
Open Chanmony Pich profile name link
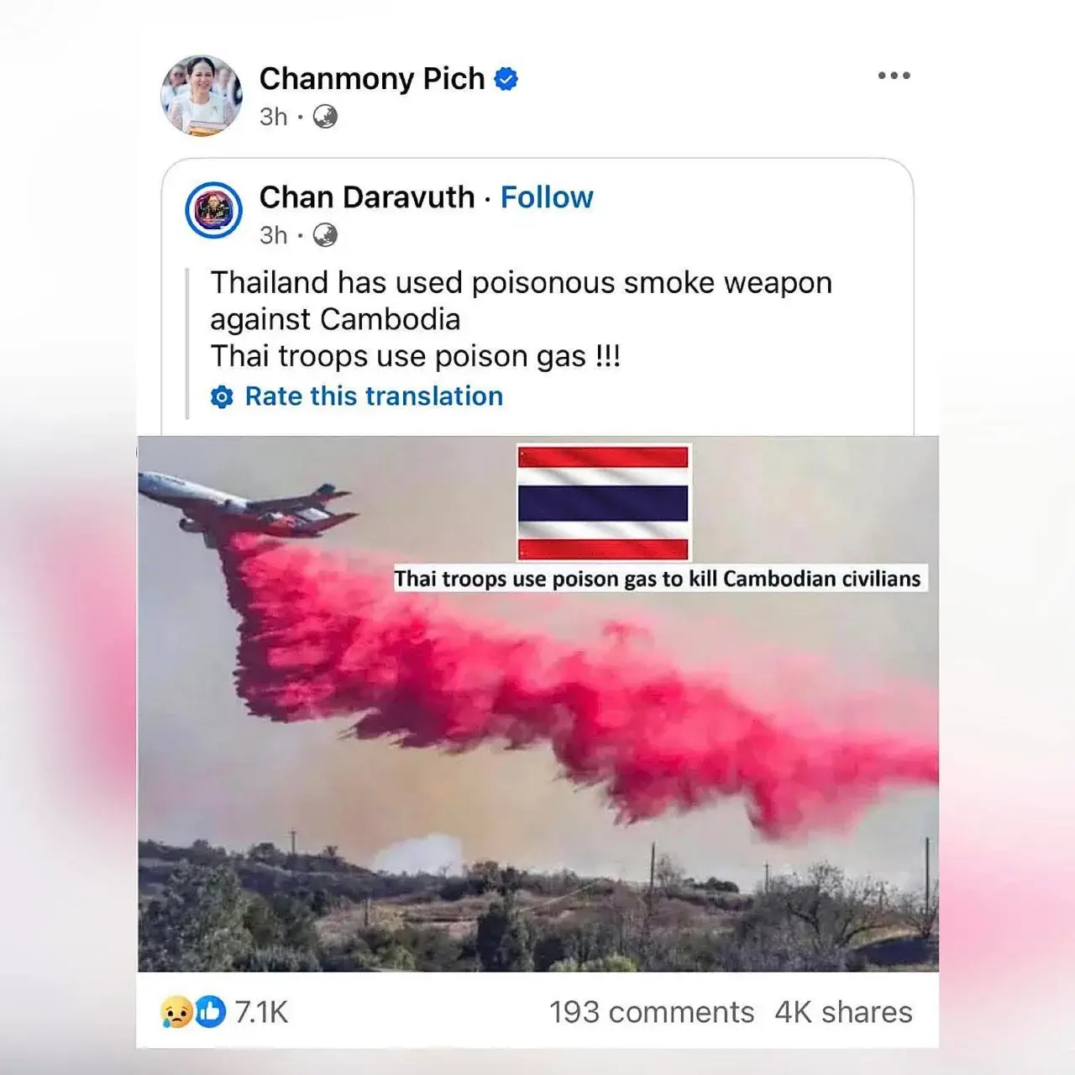pyautogui.click(x=372, y=78)
